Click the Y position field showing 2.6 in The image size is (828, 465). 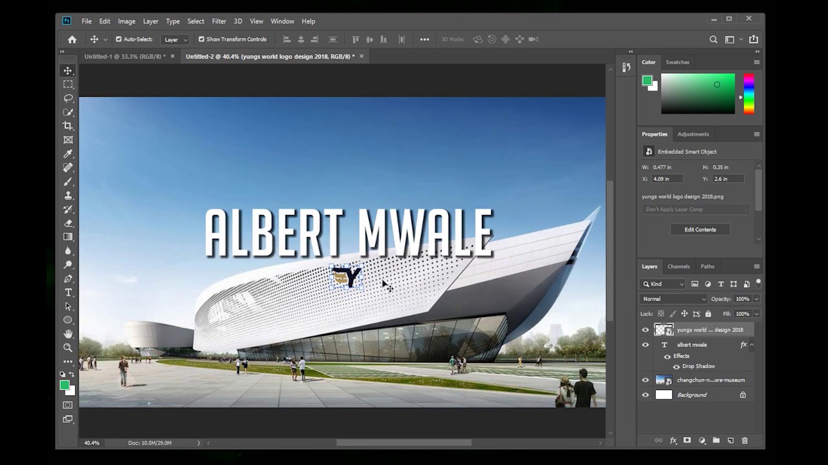point(728,179)
